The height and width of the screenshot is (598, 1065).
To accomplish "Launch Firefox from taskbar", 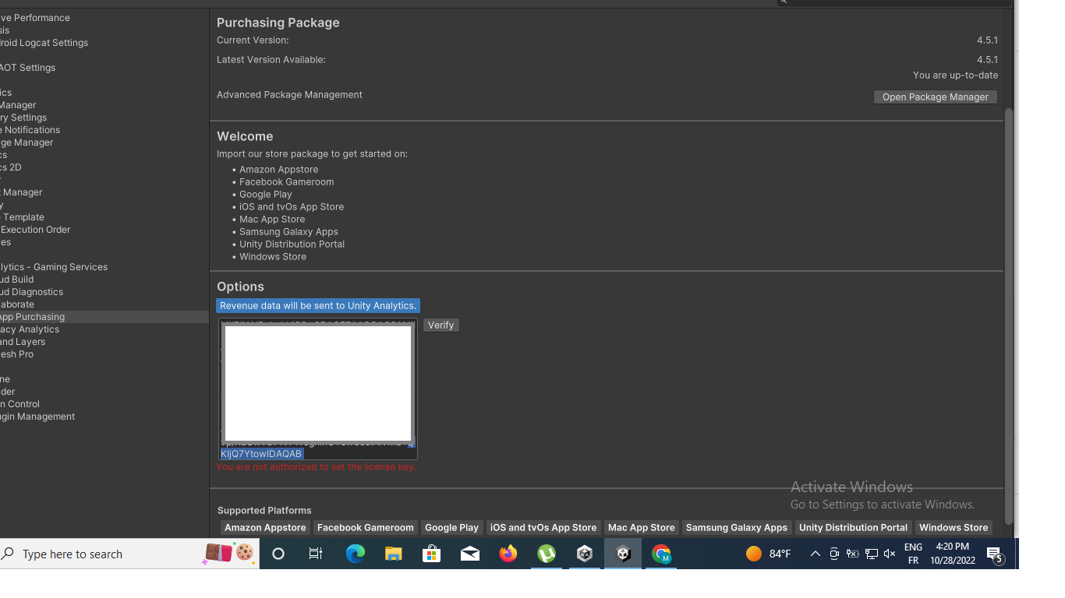I will click(508, 554).
